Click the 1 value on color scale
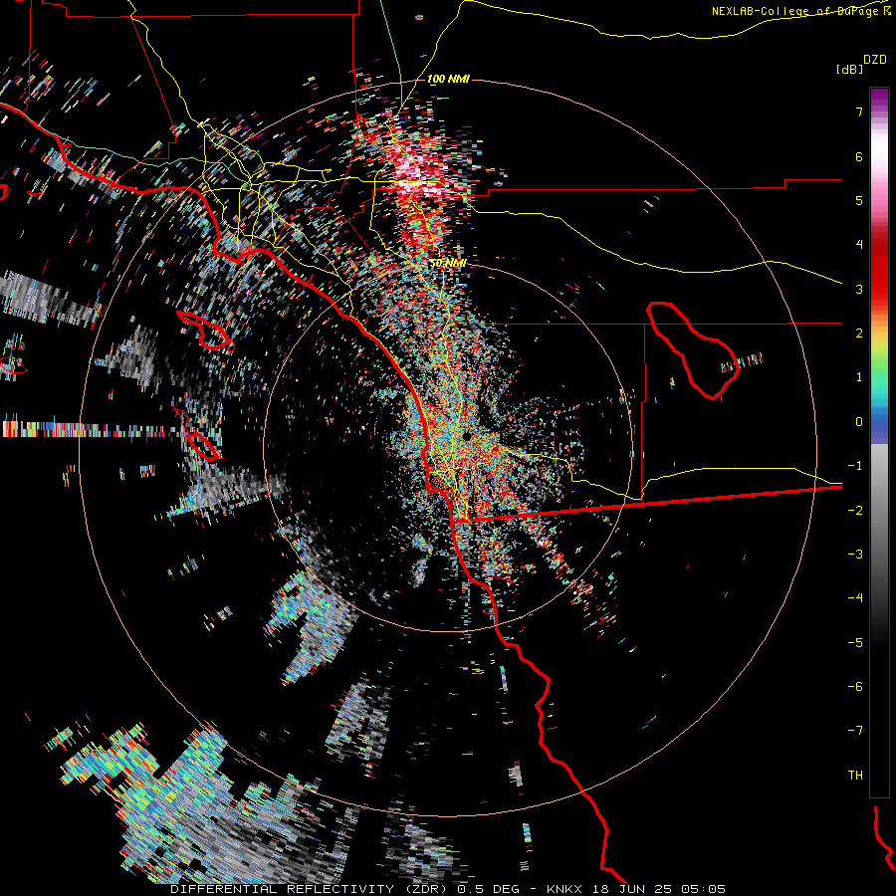Image resolution: width=896 pixels, height=896 pixels. click(x=859, y=377)
